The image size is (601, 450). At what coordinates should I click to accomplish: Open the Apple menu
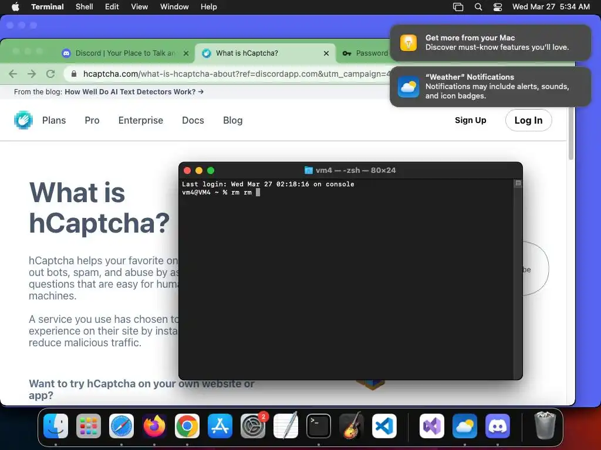coord(15,7)
